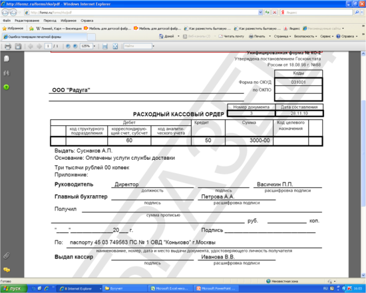Open the Pages panel in PDF sidebar
Viewport: 366px width, 293px height.
(x=7, y=59)
